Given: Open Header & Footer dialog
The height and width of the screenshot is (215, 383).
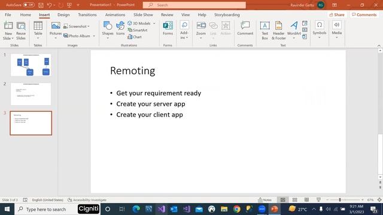Looking at the screenshot, I should tap(278, 30).
